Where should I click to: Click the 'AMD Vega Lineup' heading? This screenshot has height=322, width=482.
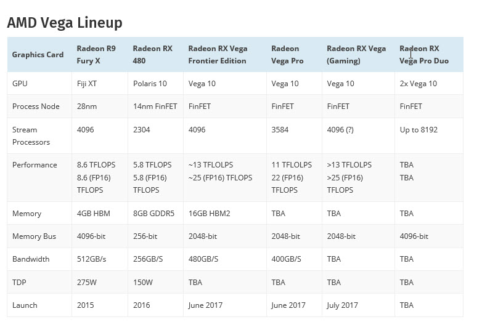[x=65, y=23]
